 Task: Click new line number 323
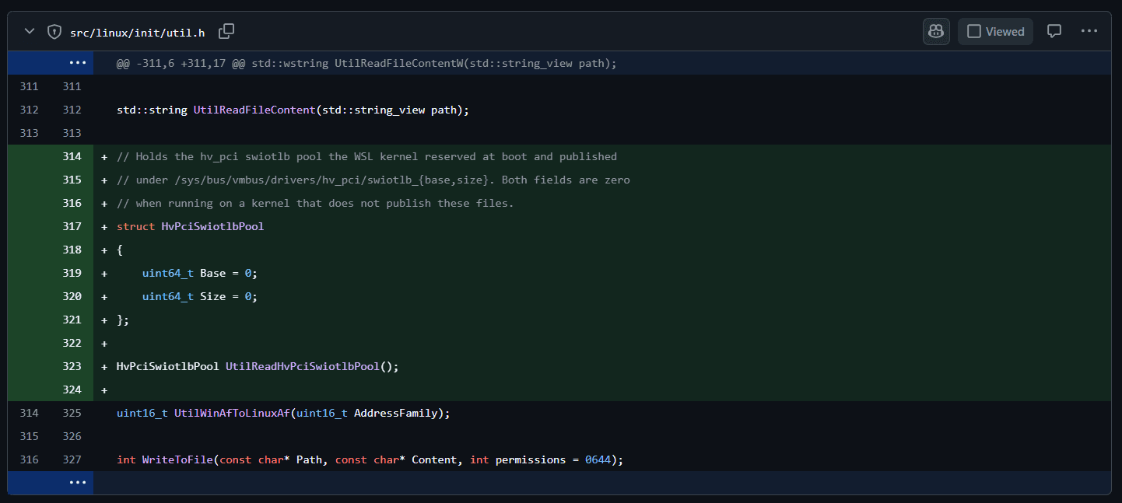click(72, 366)
